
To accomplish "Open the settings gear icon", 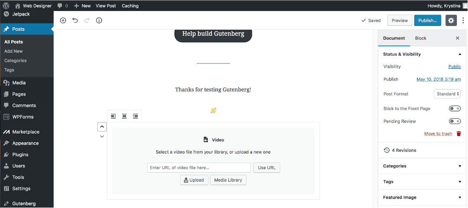I will click(451, 20).
